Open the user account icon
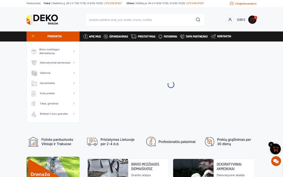 coord(230,20)
